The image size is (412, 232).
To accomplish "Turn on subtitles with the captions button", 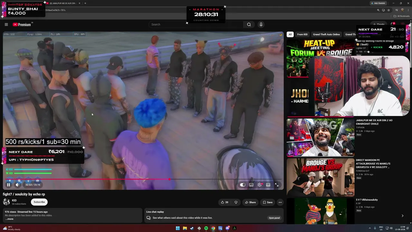I will click(x=251, y=185).
